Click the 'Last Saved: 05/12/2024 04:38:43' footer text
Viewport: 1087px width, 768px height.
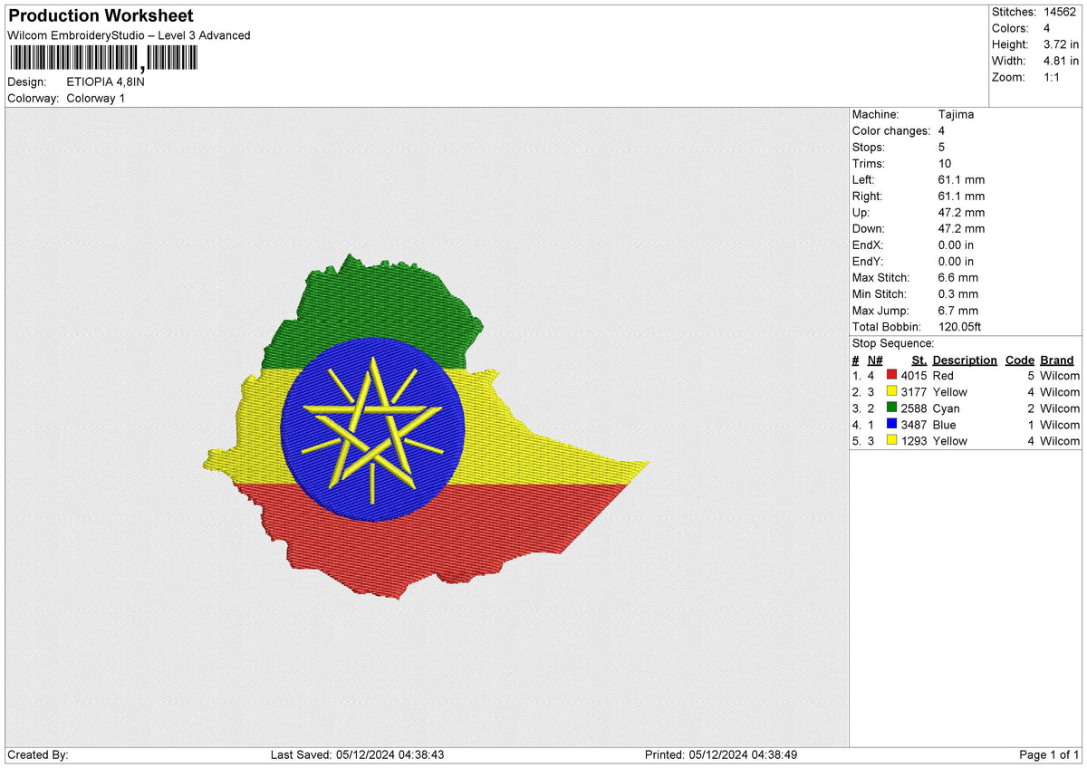click(357, 754)
